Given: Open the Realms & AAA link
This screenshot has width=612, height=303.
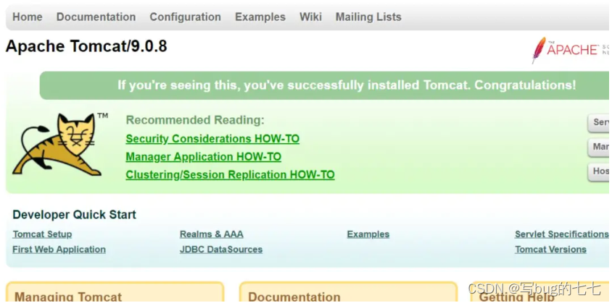Looking at the screenshot, I should pyautogui.click(x=212, y=234).
